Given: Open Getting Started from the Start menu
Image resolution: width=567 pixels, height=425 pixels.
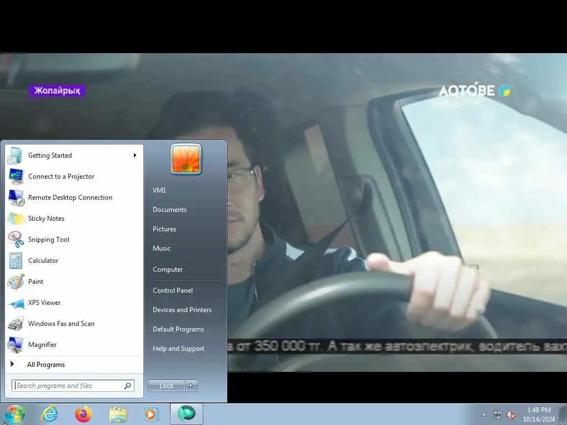Looking at the screenshot, I should (75, 156).
